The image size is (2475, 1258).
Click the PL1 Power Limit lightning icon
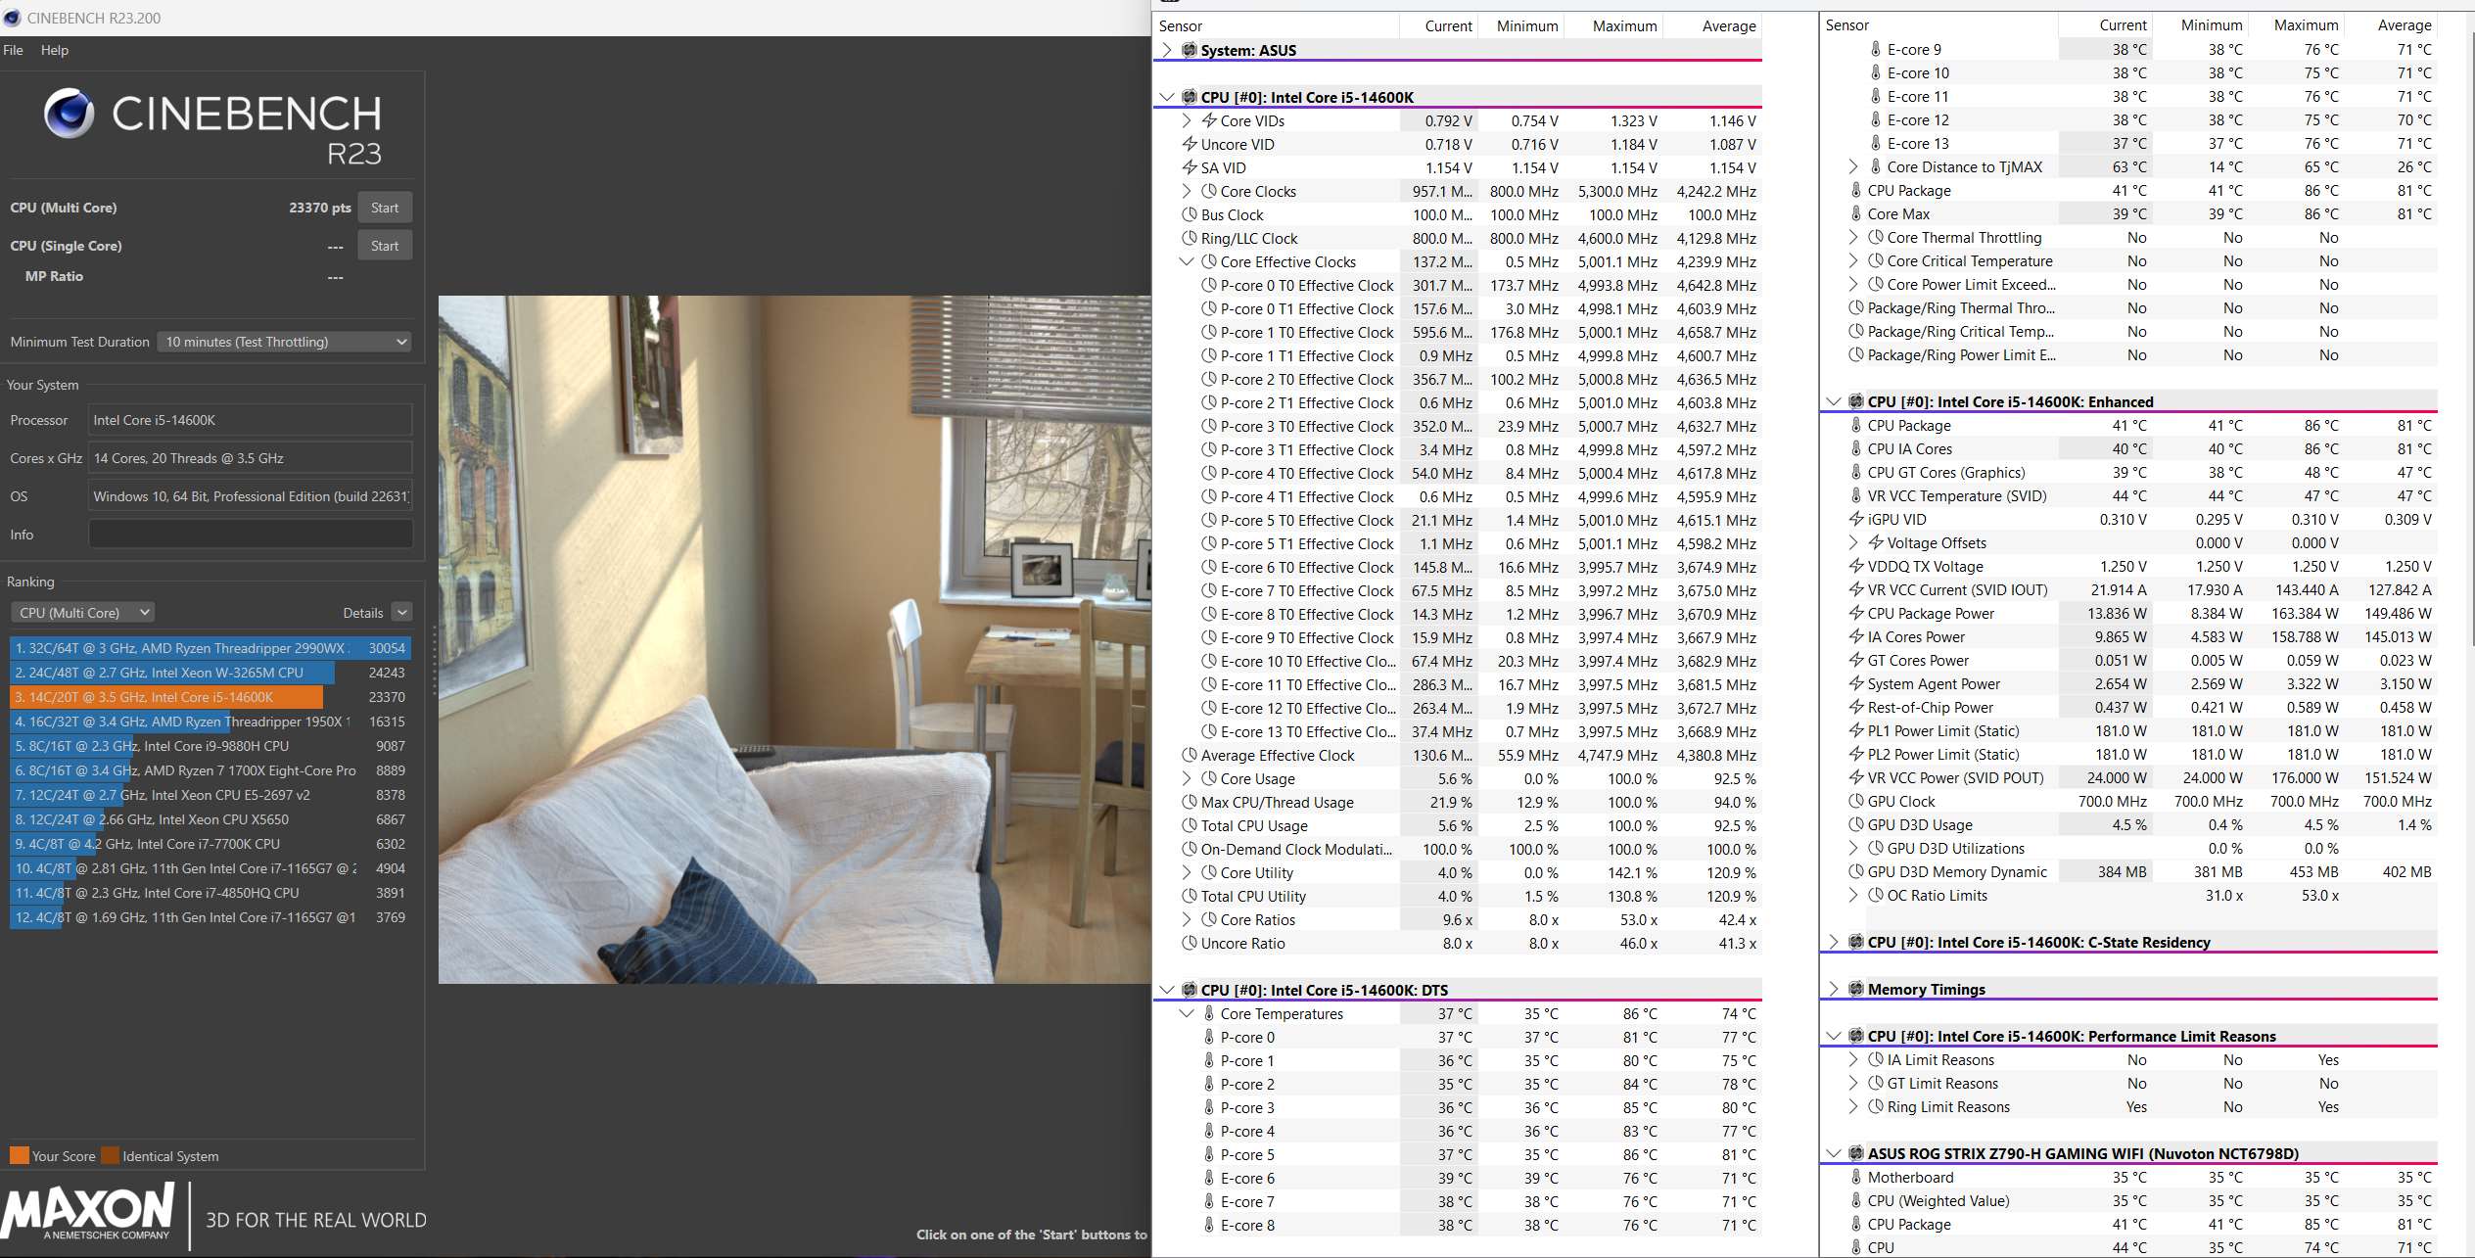tap(1856, 730)
